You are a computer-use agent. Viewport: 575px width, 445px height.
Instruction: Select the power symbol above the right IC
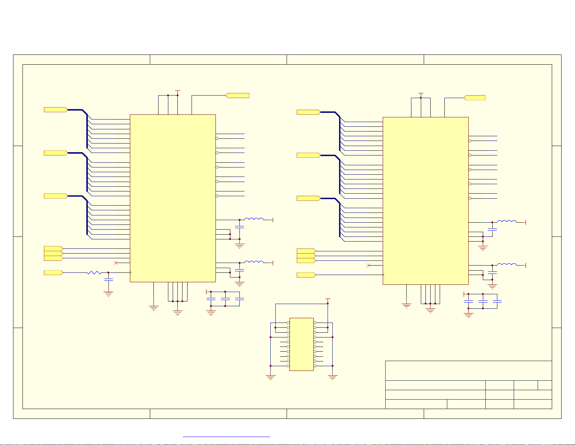(421, 95)
